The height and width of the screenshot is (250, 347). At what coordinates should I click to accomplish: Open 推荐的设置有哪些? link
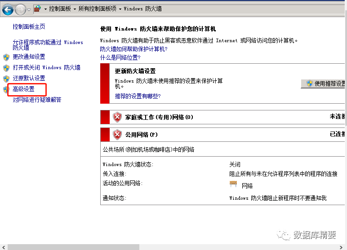(x=138, y=96)
